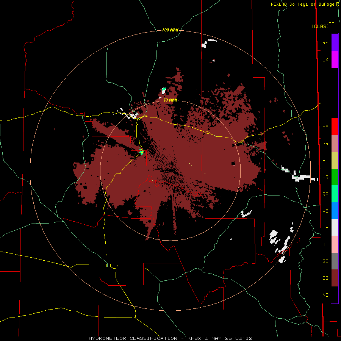Click the 'GC' legend label
This screenshot has height=341, width=341.
[325, 261]
